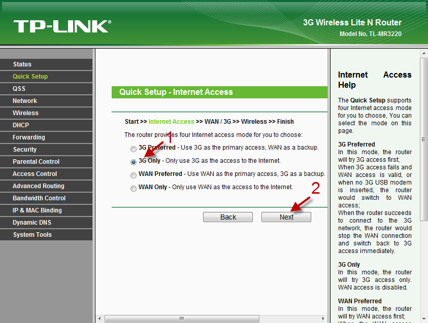Open Bandwidth Control settings
Screen dimensions: 428x323
(x=46, y=198)
